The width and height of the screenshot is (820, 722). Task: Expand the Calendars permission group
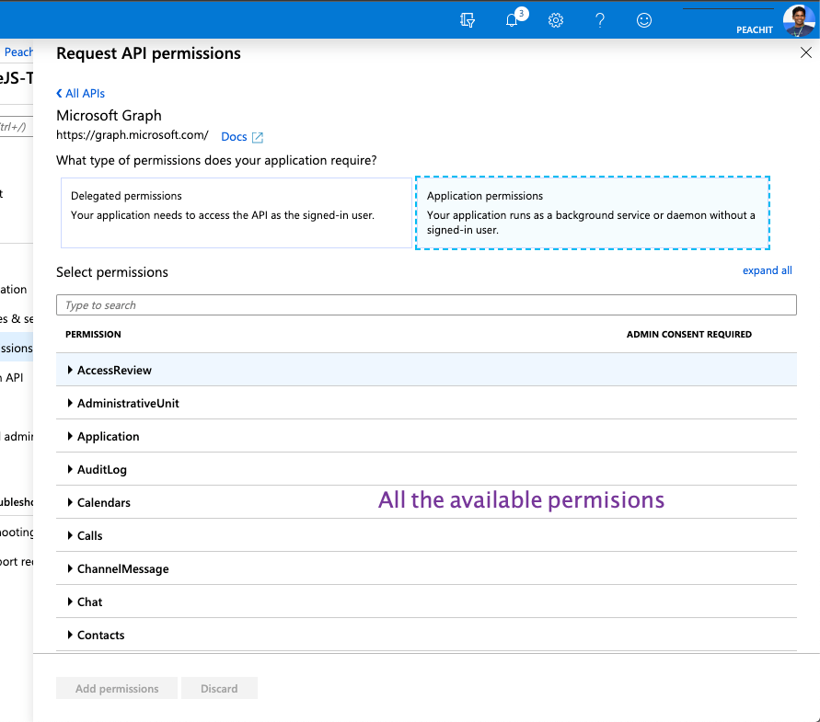tap(426, 502)
